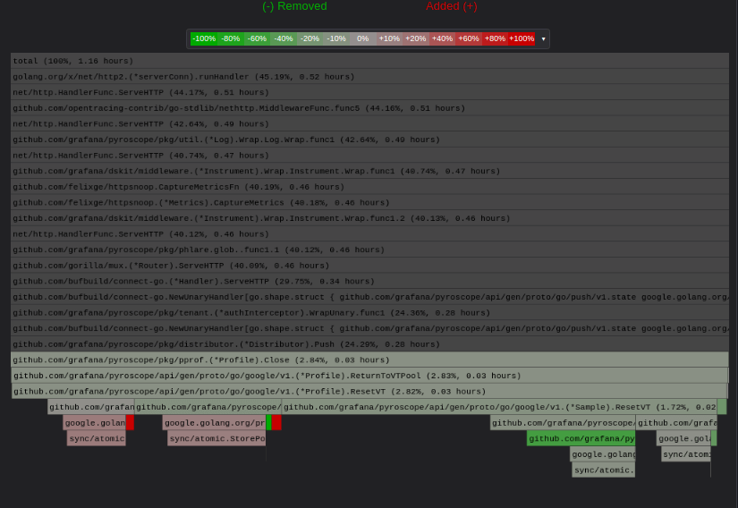The height and width of the screenshot is (508, 738).
Task: Click the -100% green legend swatch
Action: (x=204, y=39)
